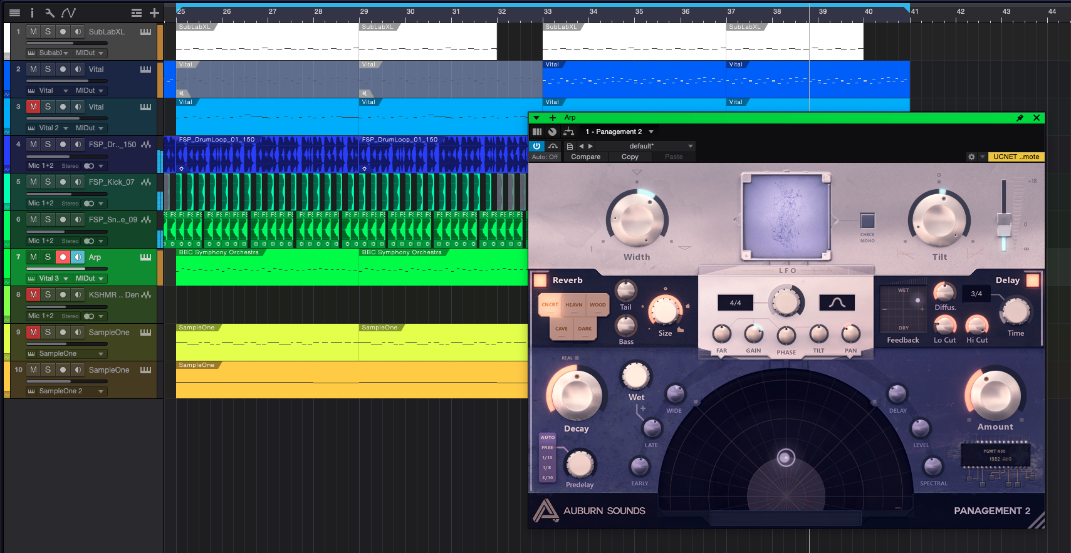
Task: Open plugin settings gear icon
Action: coord(971,157)
